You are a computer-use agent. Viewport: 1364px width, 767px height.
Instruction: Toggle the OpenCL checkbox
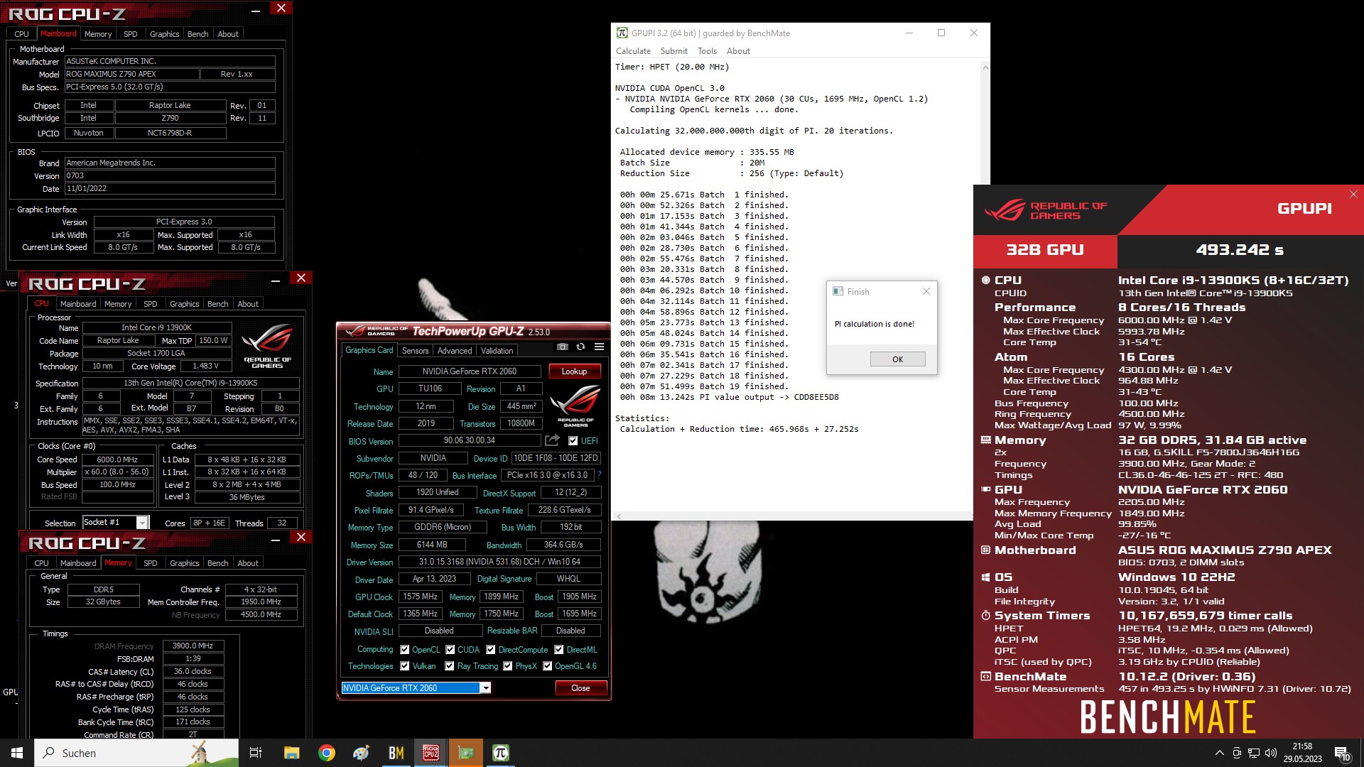pyautogui.click(x=404, y=649)
